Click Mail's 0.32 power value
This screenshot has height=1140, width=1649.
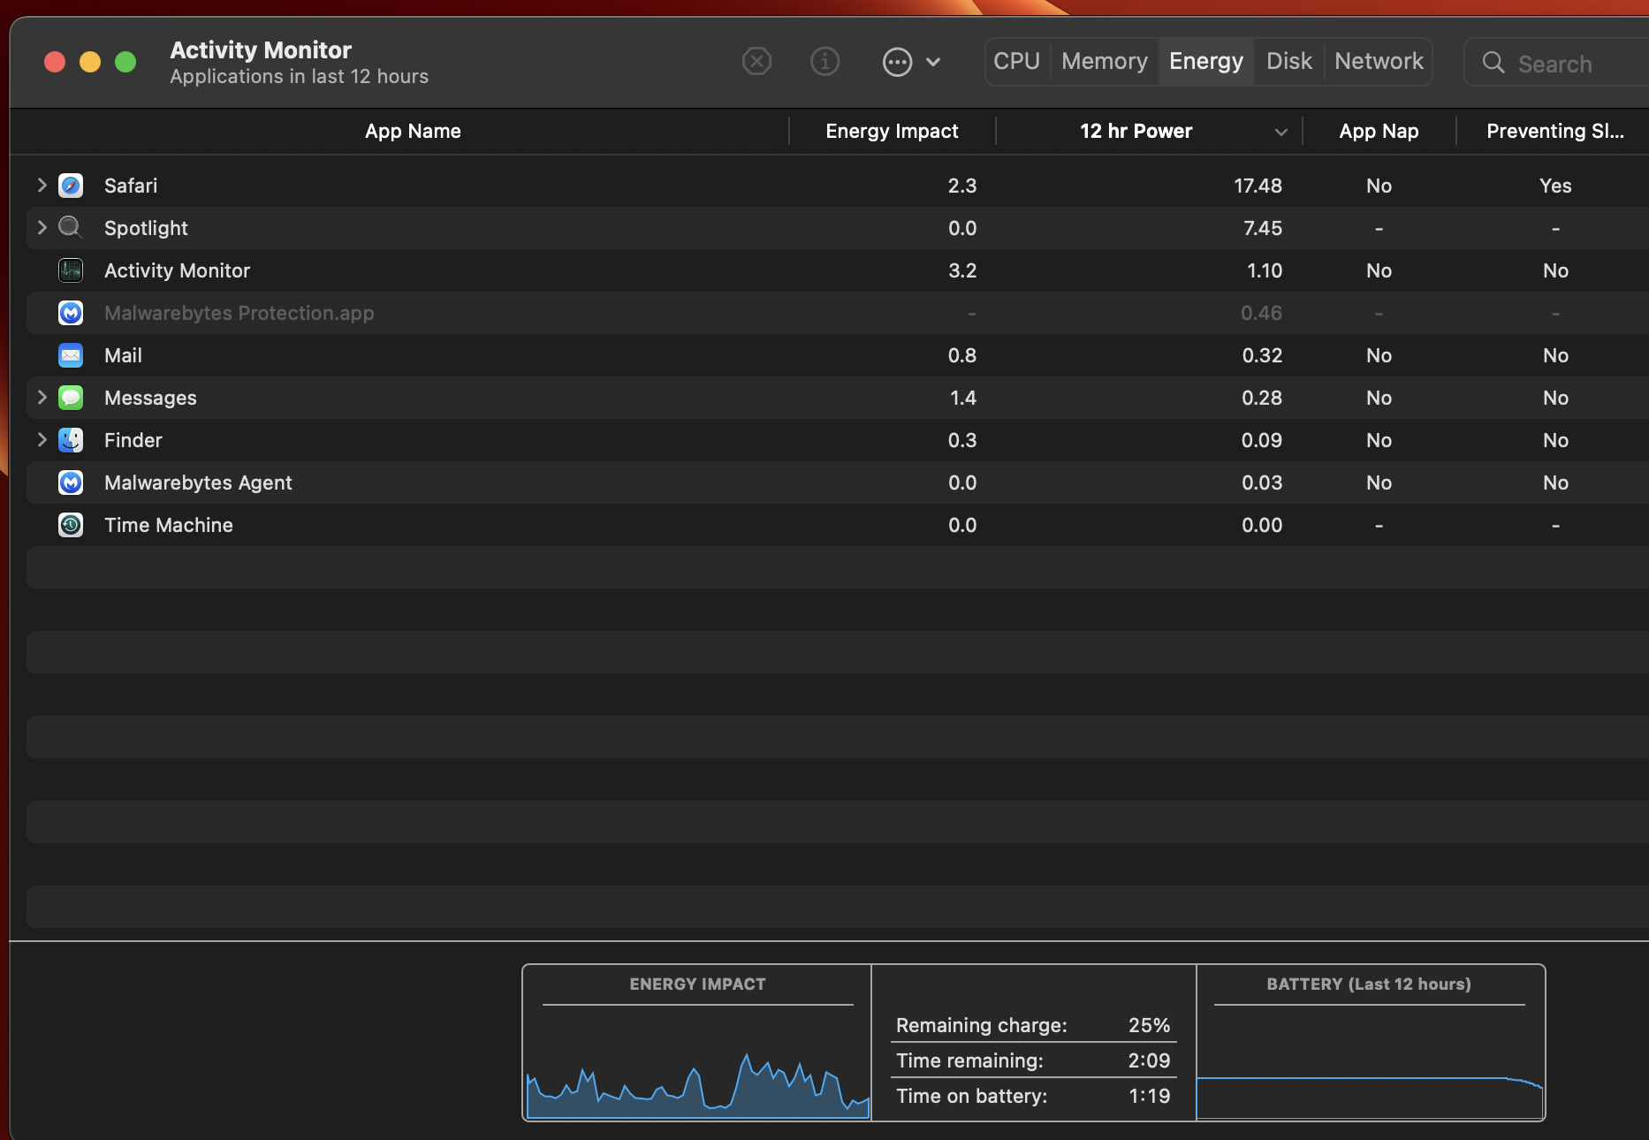coord(1262,355)
